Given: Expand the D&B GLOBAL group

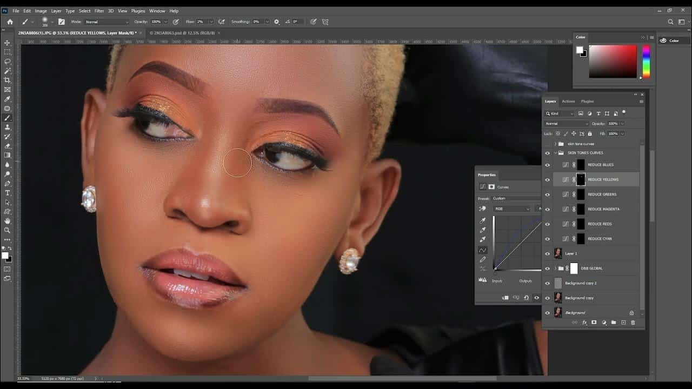Looking at the screenshot, I should 555,269.
